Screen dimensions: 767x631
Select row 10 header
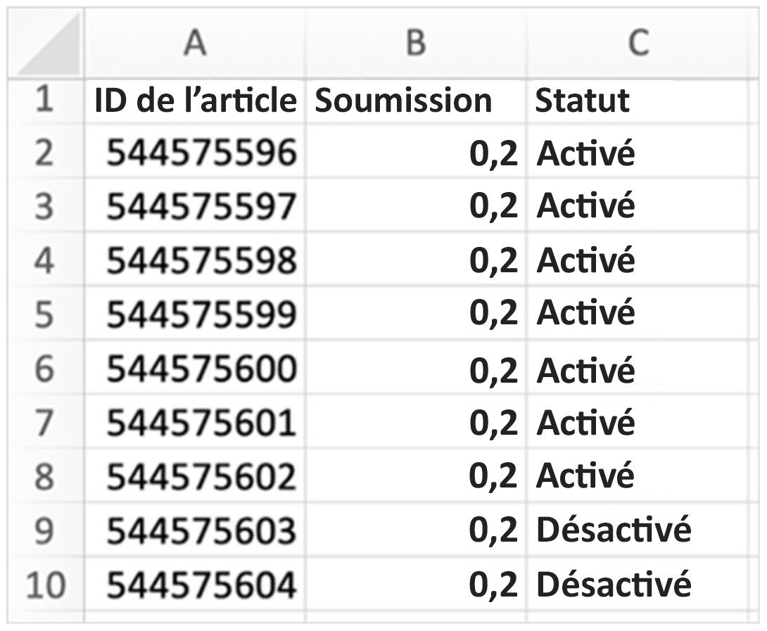click(x=45, y=584)
